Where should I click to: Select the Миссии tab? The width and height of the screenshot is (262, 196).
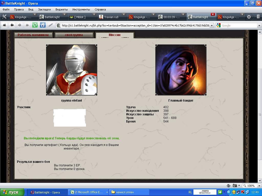tap(115, 35)
